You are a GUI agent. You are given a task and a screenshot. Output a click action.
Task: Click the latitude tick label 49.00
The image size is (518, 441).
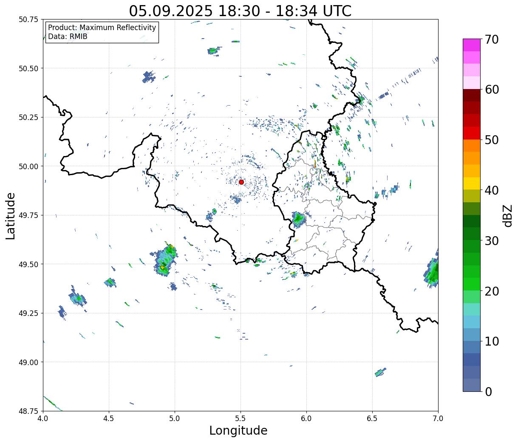tap(28, 362)
